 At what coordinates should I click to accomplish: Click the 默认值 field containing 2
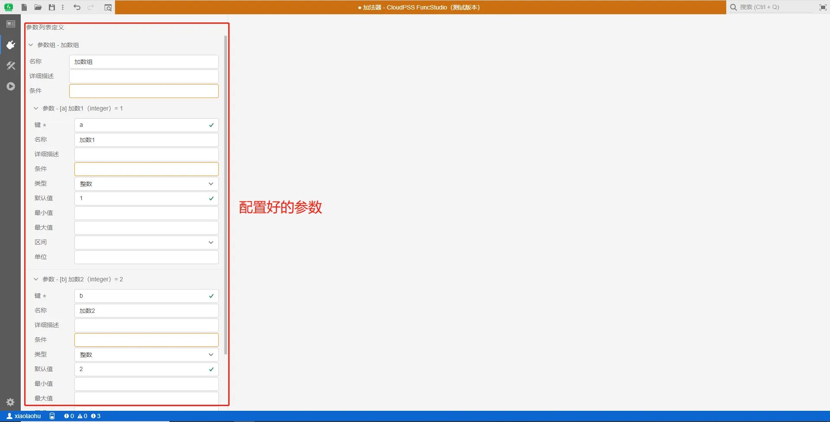(x=147, y=369)
